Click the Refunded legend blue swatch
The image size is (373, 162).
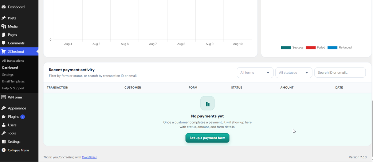[x=332, y=48]
